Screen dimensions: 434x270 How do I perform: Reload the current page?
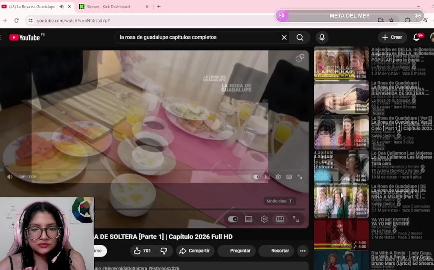coord(17,21)
